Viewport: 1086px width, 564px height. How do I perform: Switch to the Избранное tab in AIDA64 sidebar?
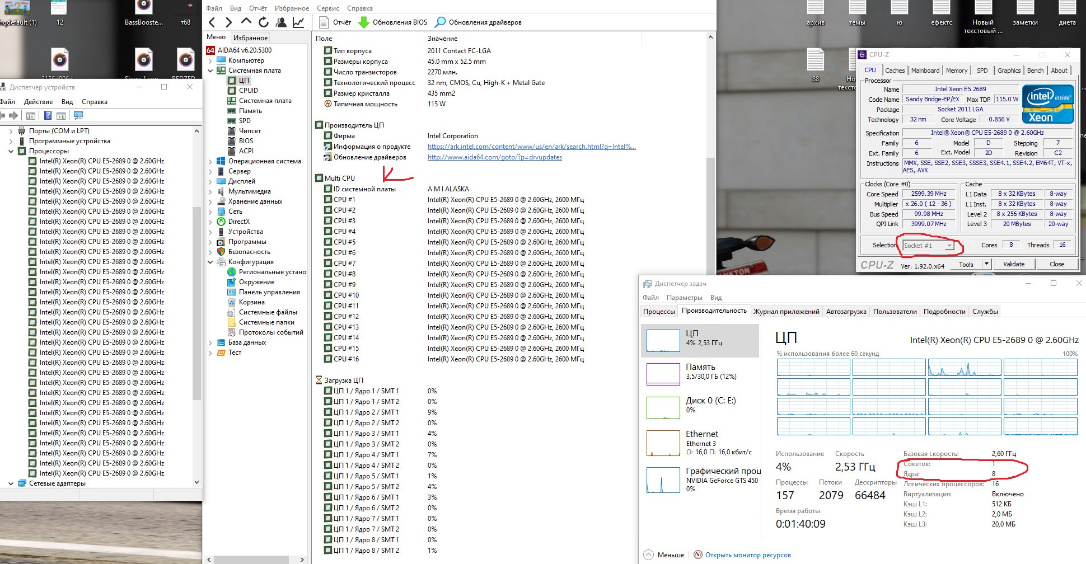250,38
